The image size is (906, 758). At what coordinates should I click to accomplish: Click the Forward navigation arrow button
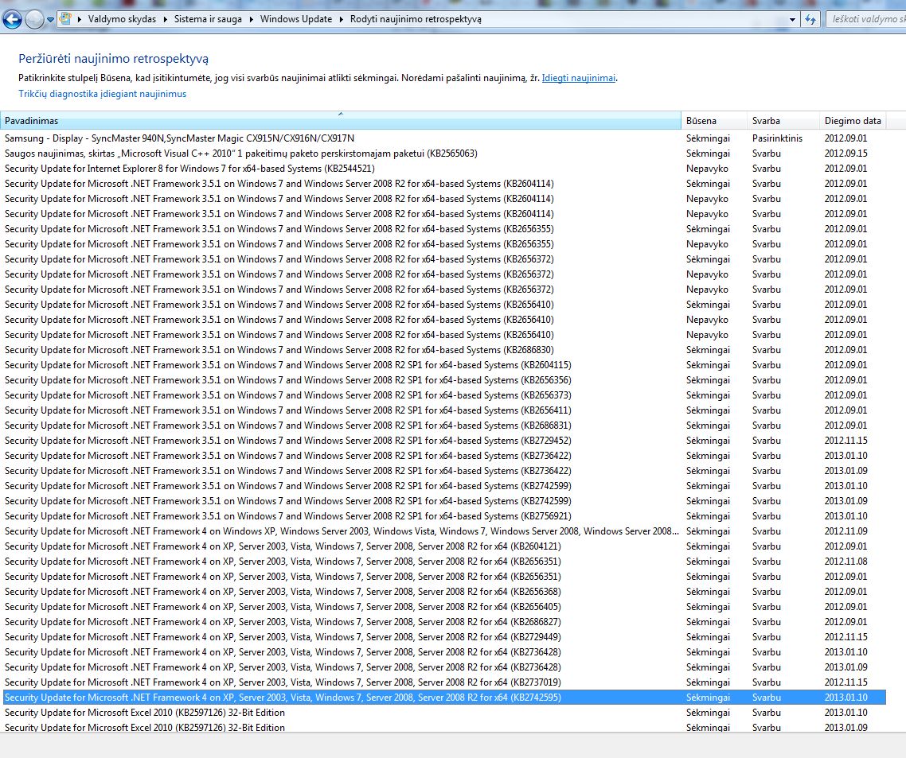(34, 20)
